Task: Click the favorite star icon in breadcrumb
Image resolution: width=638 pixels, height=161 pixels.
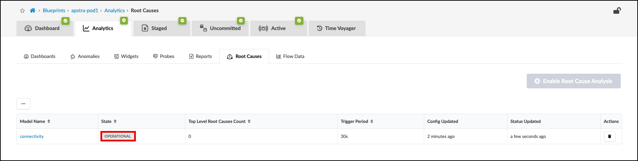Action: click(x=22, y=11)
